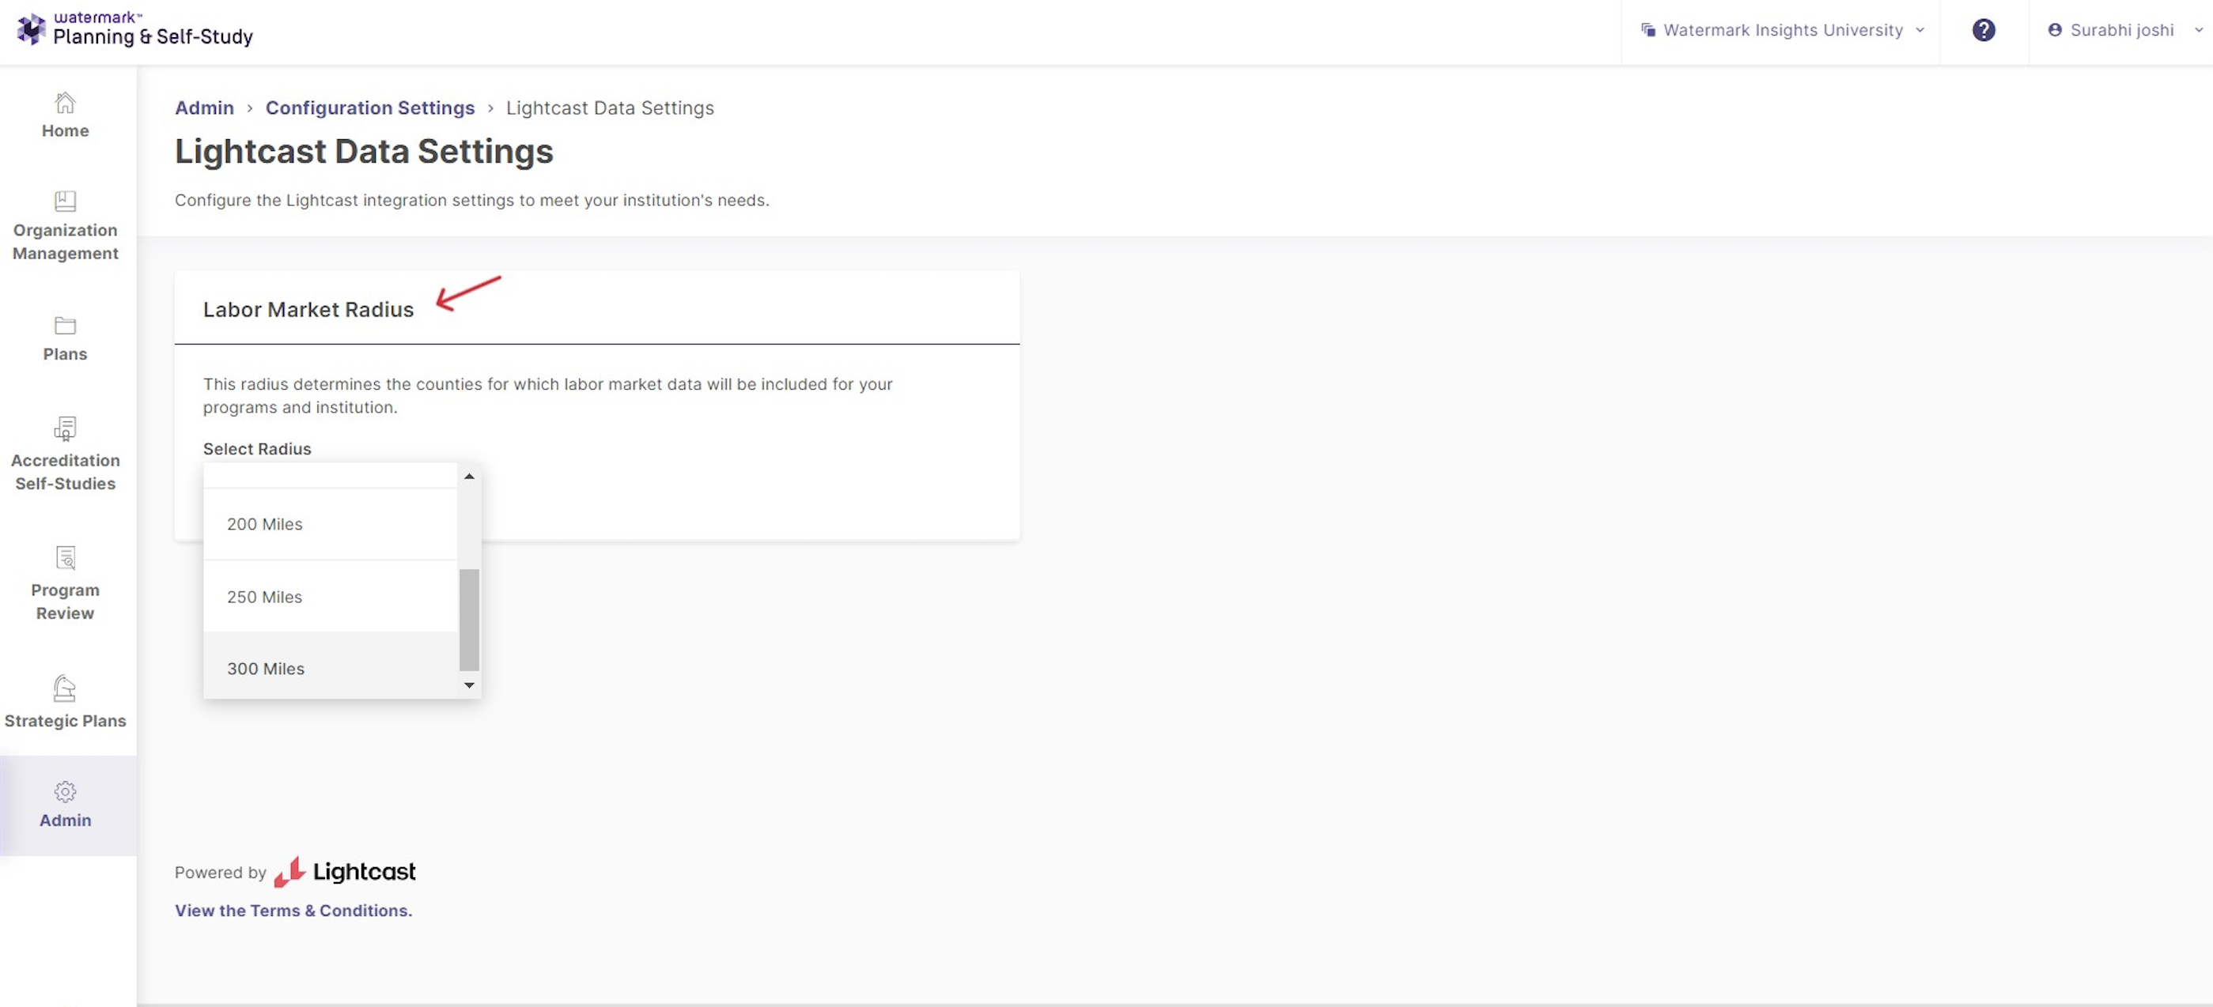Open Program Review icon in sidebar
Screen dimensions: 2213x1007
[x=66, y=558]
